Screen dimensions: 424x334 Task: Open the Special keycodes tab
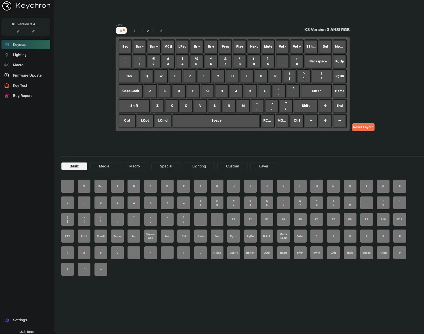click(166, 166)
